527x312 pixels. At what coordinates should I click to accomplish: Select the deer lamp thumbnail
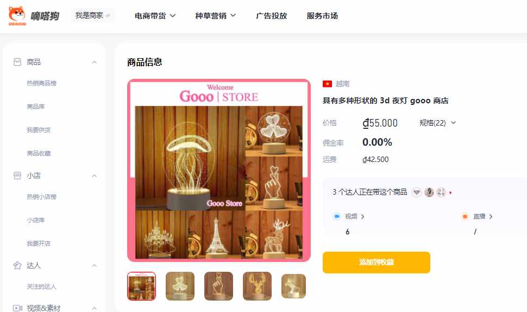[257, 286]
